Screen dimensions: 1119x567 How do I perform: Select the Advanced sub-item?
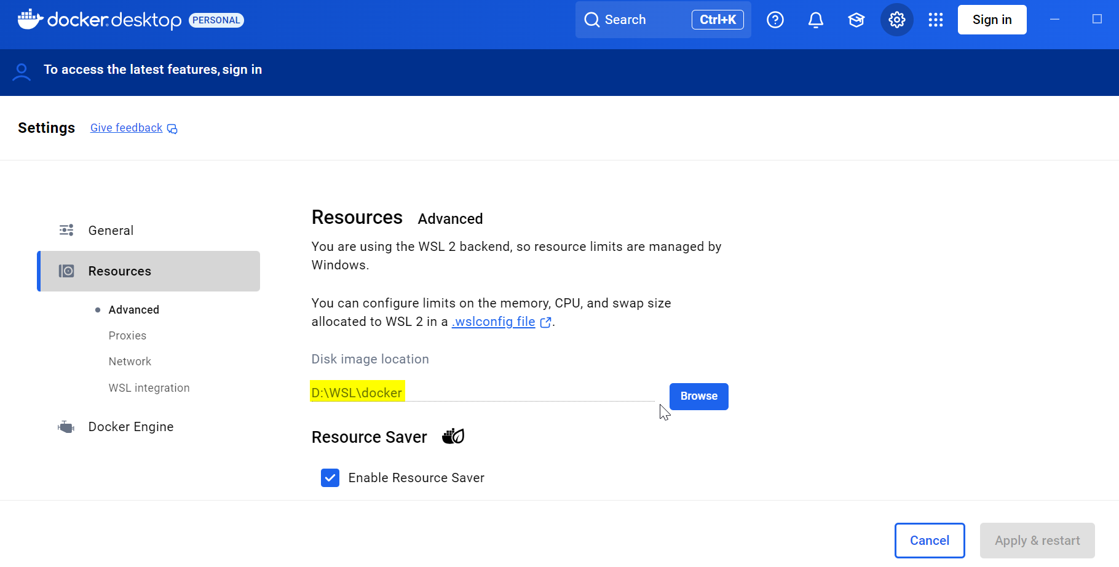point(134,310)
